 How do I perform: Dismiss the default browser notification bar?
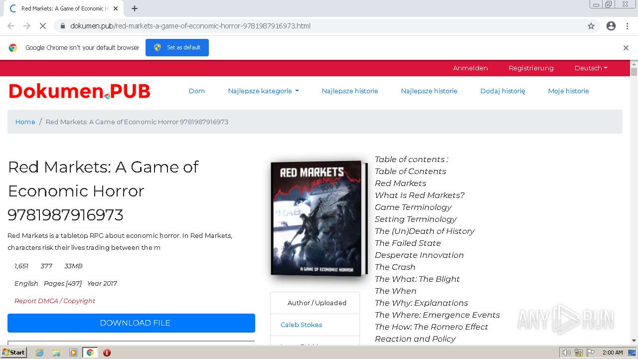(626, 48)
